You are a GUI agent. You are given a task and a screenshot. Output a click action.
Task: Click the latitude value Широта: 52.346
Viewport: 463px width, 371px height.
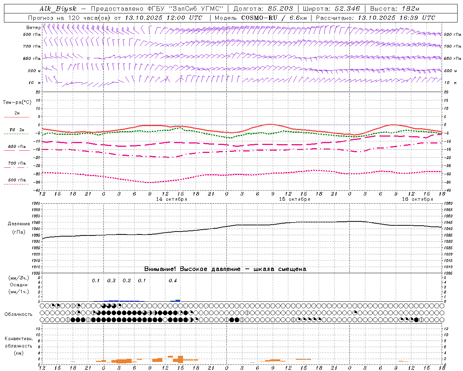pyautogui.click(x=331, y=9)
